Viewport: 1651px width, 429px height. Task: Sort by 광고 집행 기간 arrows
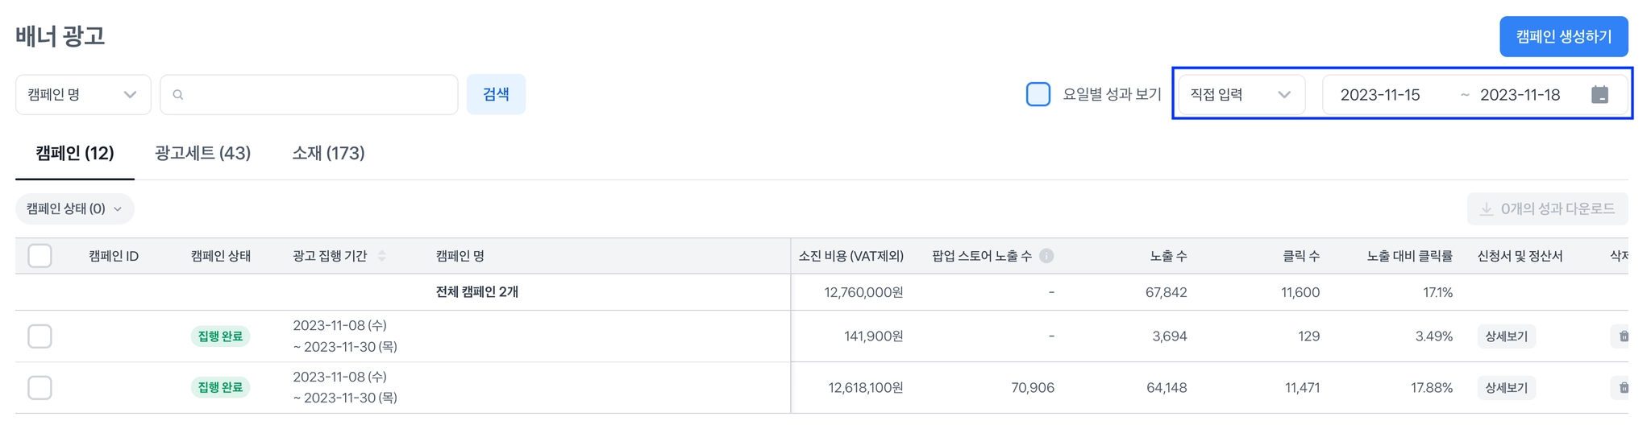tap(382, 256)
